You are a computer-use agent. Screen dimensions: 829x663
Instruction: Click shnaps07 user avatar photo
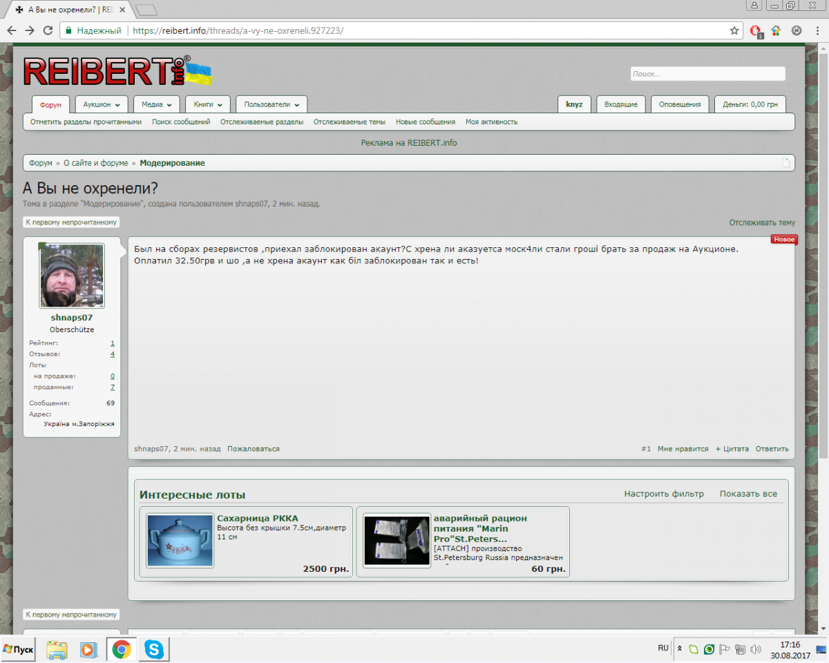click(x=72, y=276)
